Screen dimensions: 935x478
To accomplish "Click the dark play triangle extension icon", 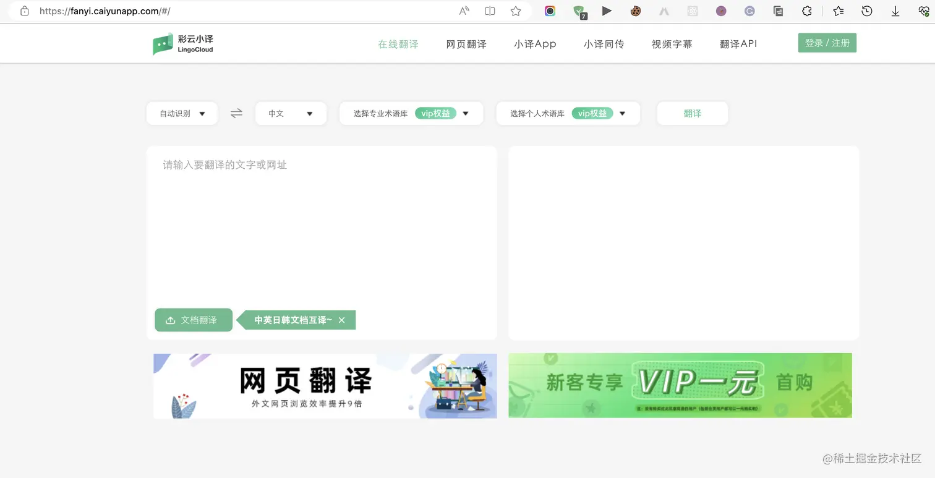I will click(607, 11).
